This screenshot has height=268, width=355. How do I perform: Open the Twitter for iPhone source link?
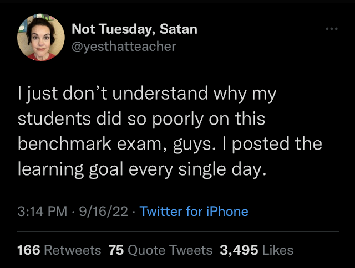(194, 211)
